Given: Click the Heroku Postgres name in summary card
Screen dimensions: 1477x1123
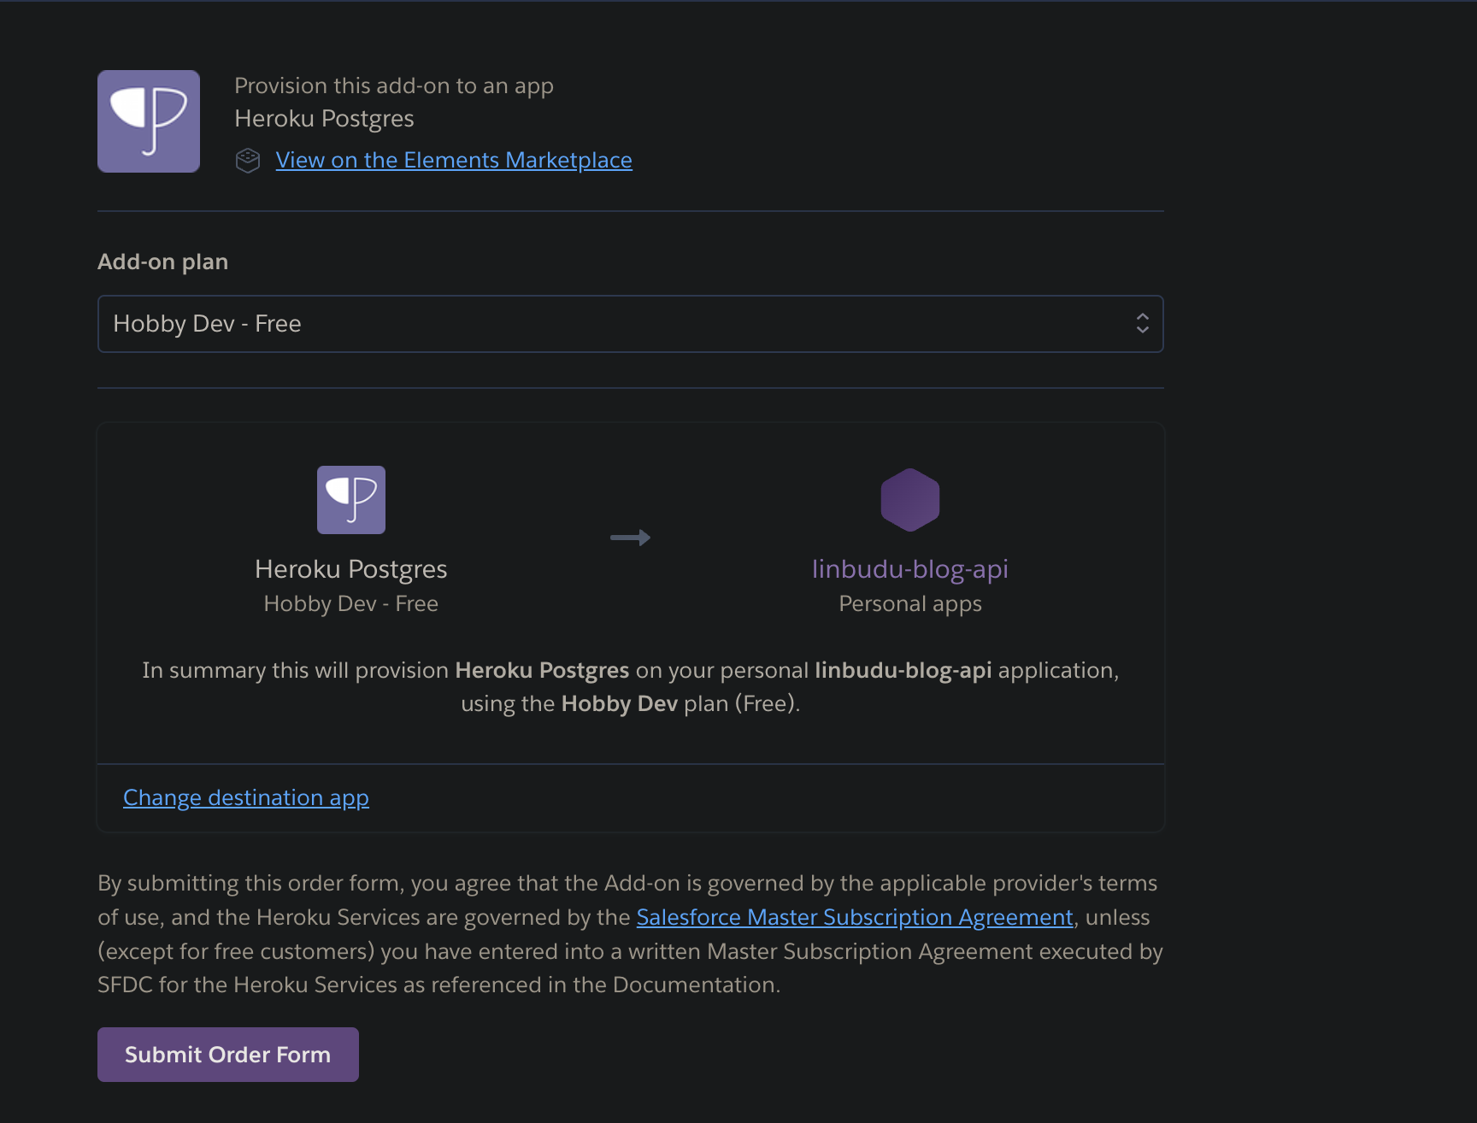Looking at the screenshot, I should point(350,569).
